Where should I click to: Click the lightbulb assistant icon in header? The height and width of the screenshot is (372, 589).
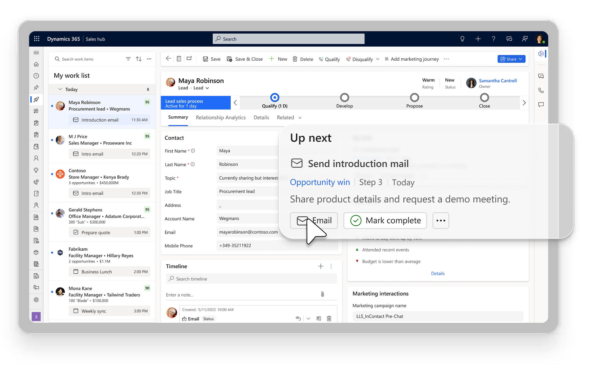(462, 39)
